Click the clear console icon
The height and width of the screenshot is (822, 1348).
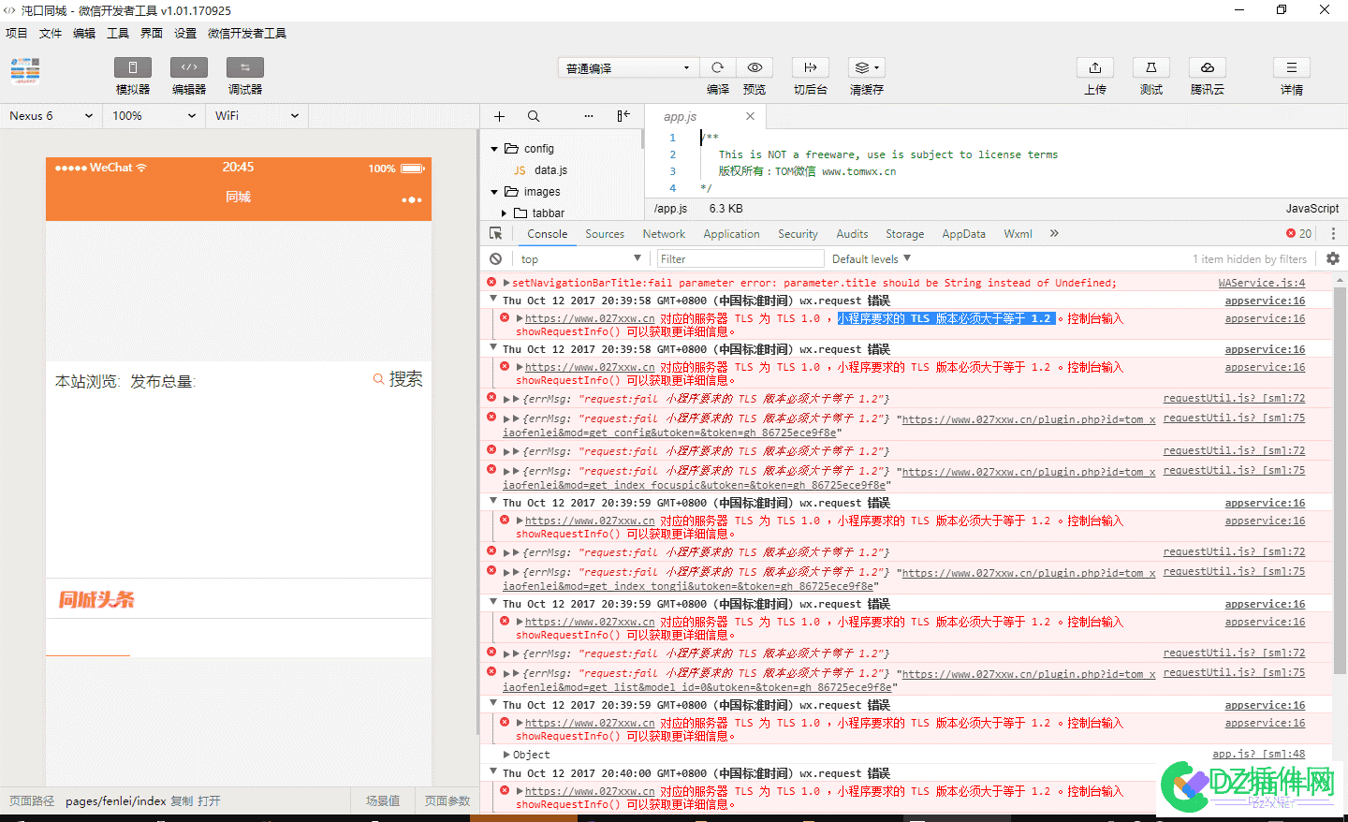(x=496, y=259)
